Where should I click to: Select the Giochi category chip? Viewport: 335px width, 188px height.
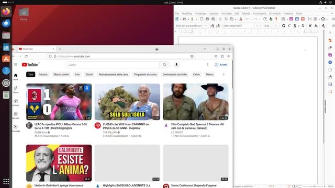pyautogui.click(x=89, y=74)
